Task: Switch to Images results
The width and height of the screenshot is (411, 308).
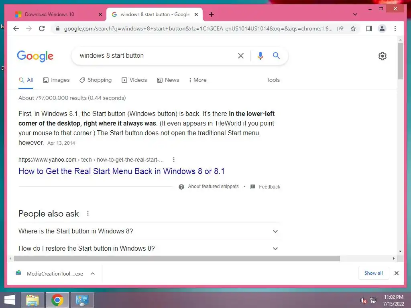Action: click(x=56, y=80)
